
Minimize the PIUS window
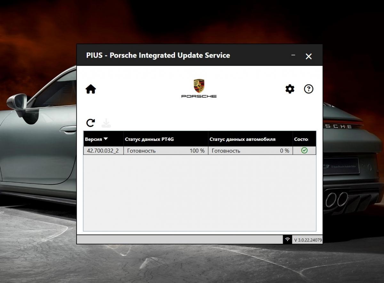click(x=293, y=55)
